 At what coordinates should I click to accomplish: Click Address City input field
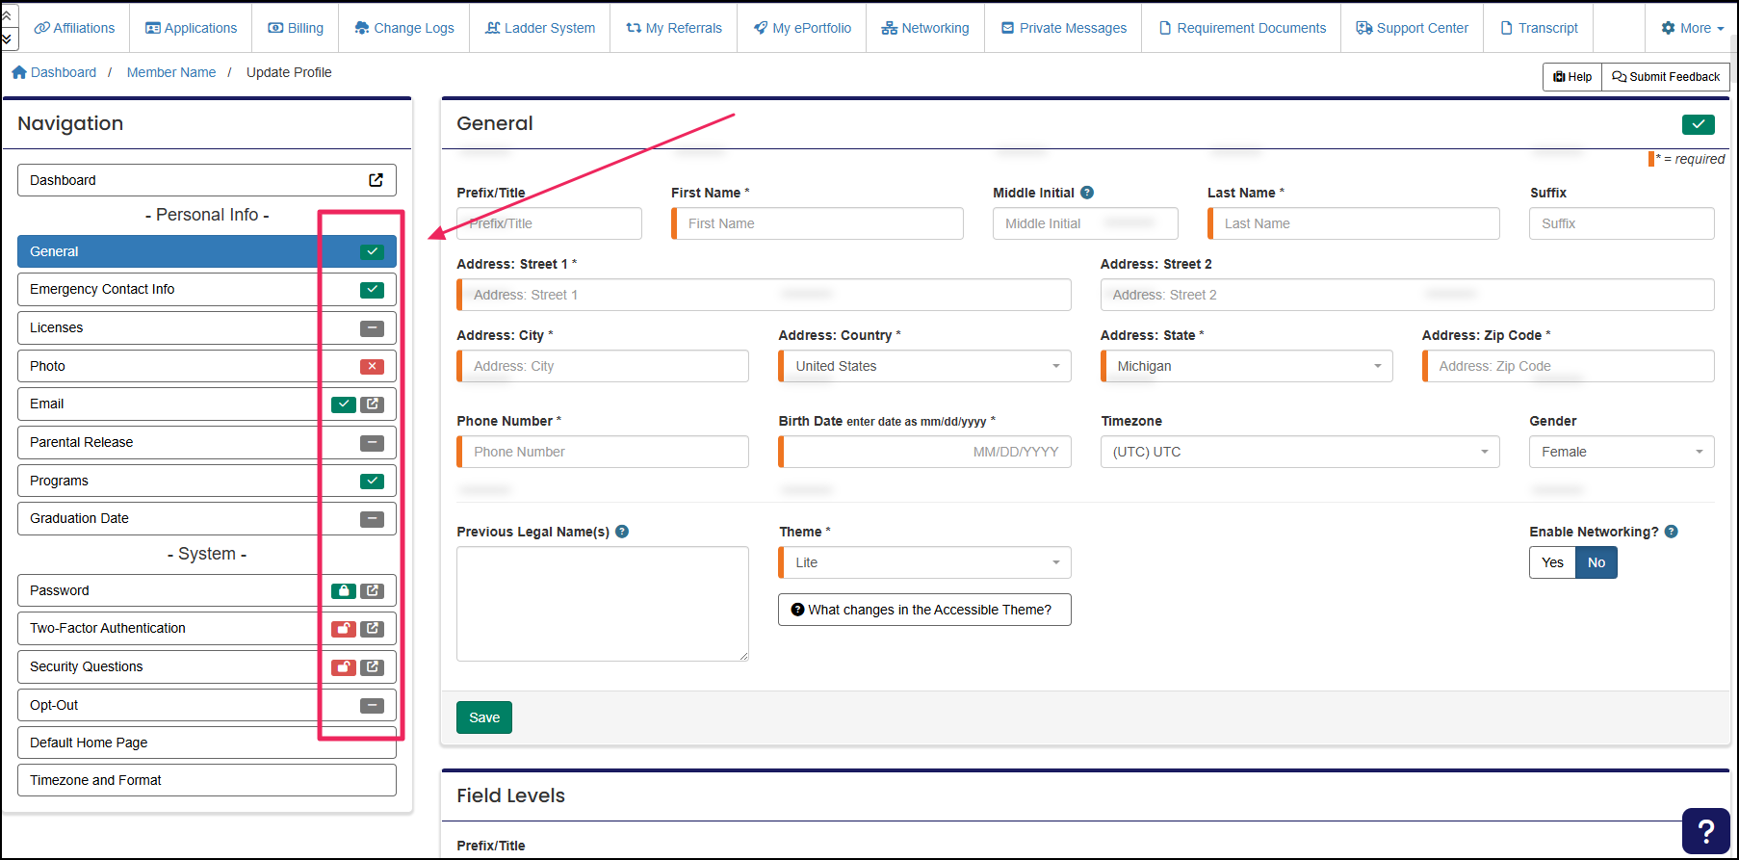pyautogui.click(x=603, y=366)
